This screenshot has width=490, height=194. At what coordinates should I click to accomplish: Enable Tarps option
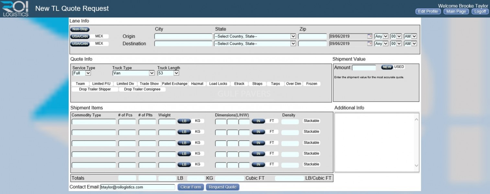[x=276, y=84]
